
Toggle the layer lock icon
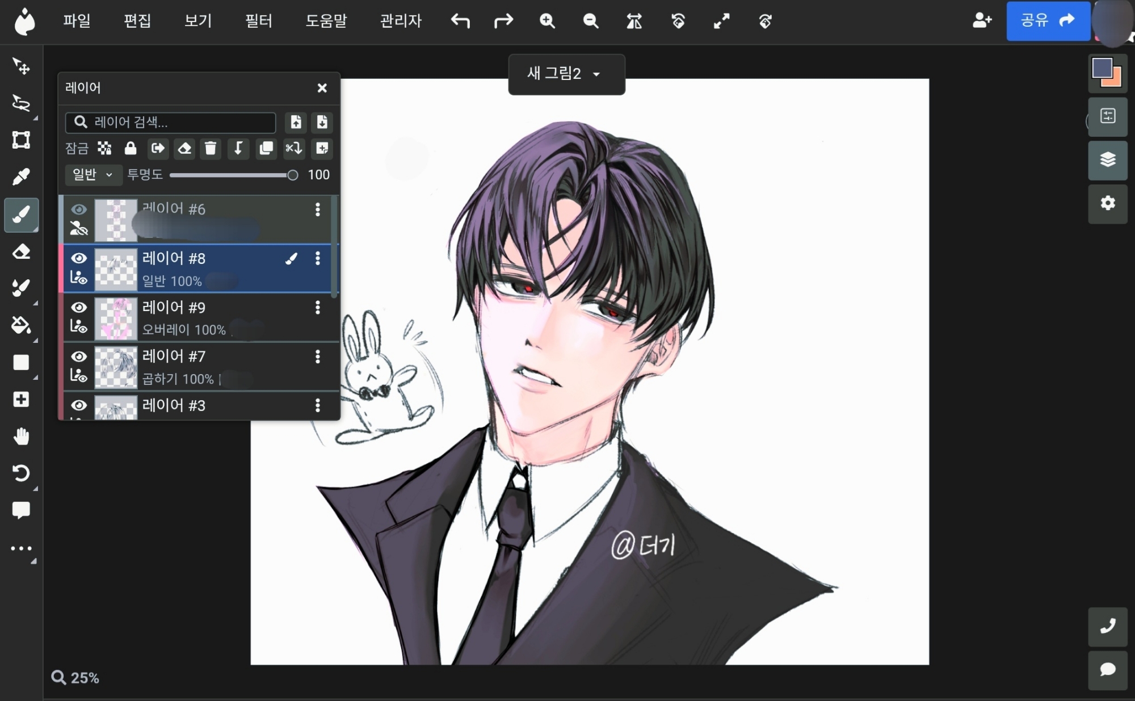(x=131, y=149)
